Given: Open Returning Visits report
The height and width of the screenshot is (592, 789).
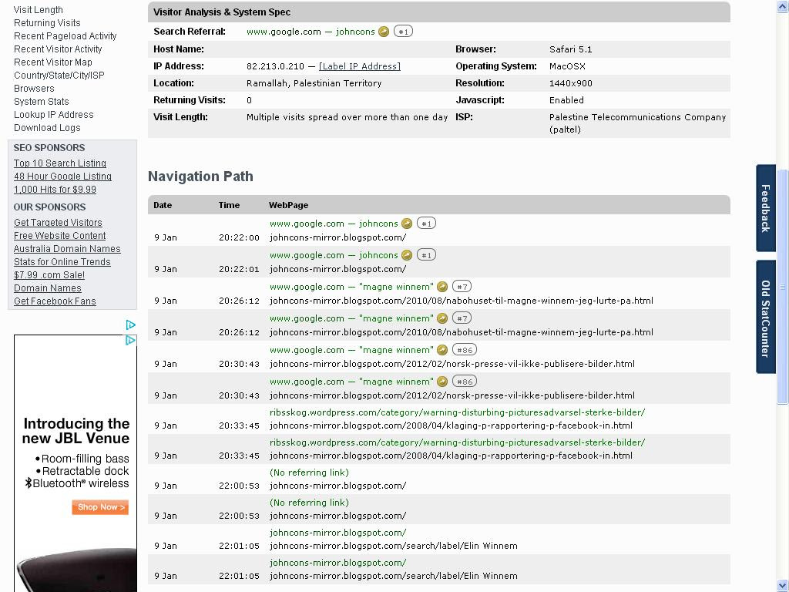Looking at the screenshot, I should click(x=47, y=22).
